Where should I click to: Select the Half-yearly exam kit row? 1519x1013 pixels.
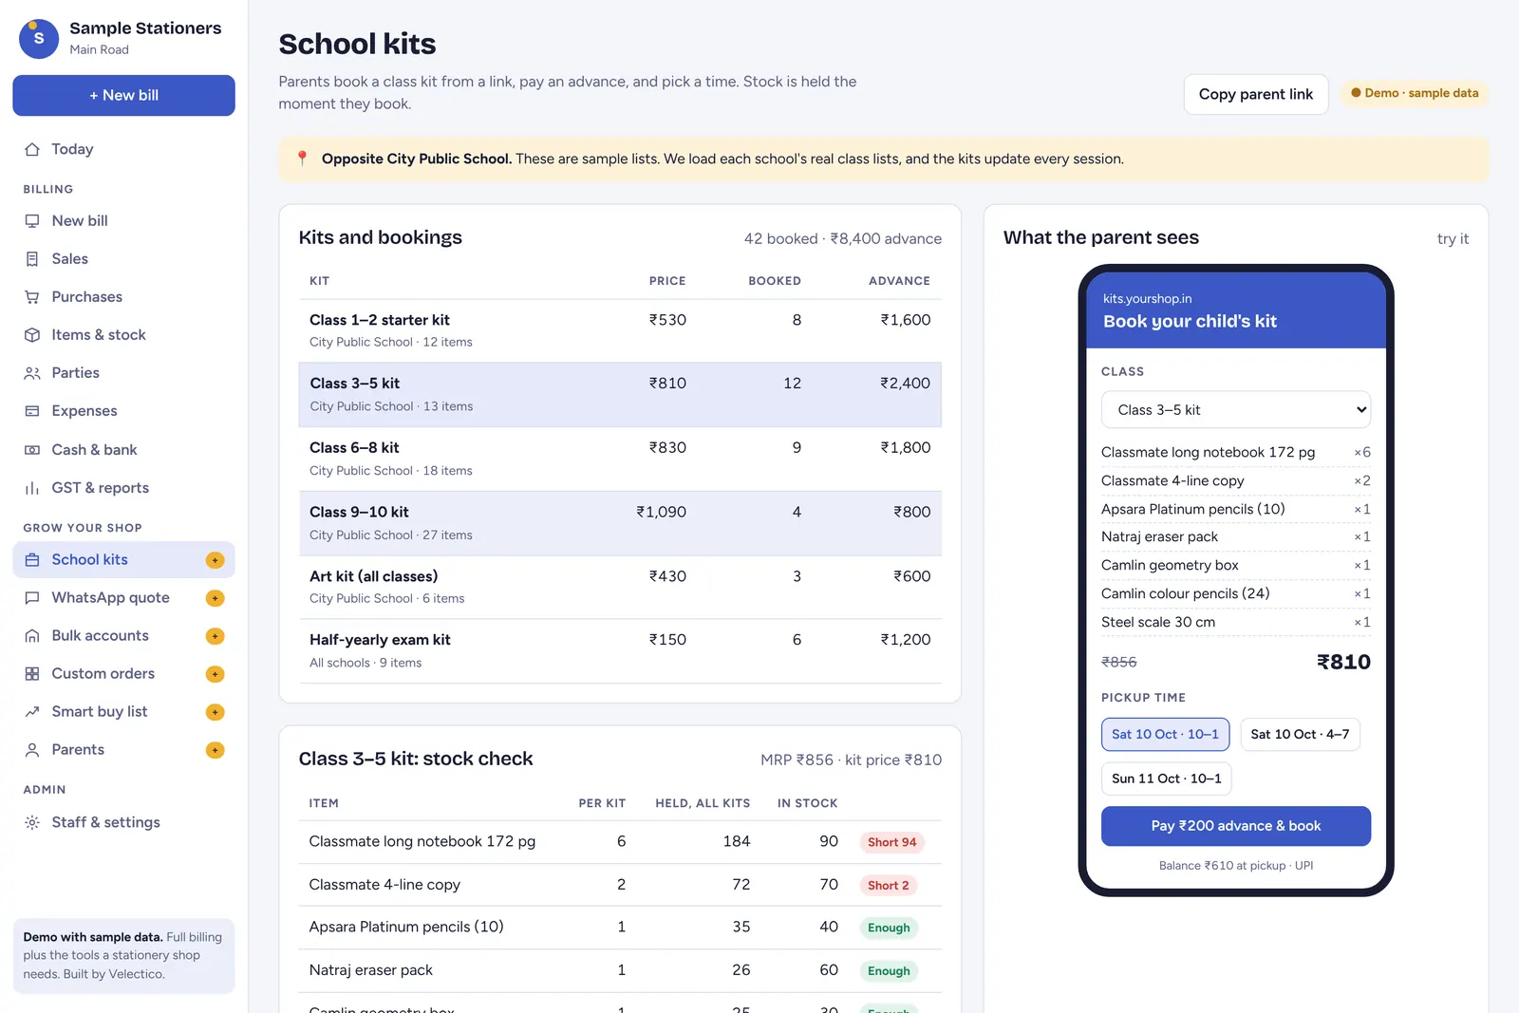620,651
